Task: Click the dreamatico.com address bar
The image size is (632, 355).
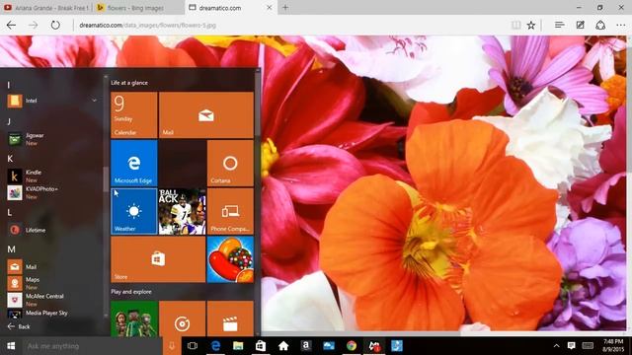Action: [290, 25]
